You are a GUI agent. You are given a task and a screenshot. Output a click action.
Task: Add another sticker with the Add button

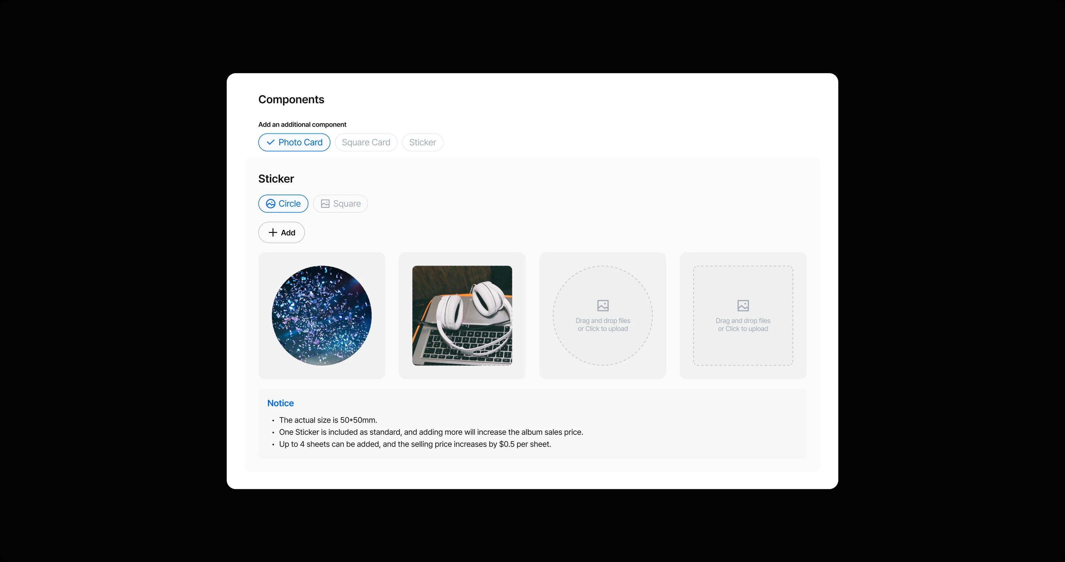(282, 232)
